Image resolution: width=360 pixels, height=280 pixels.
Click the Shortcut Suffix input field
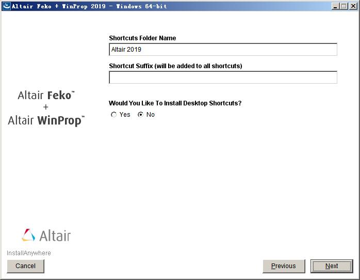pos(223,77)
